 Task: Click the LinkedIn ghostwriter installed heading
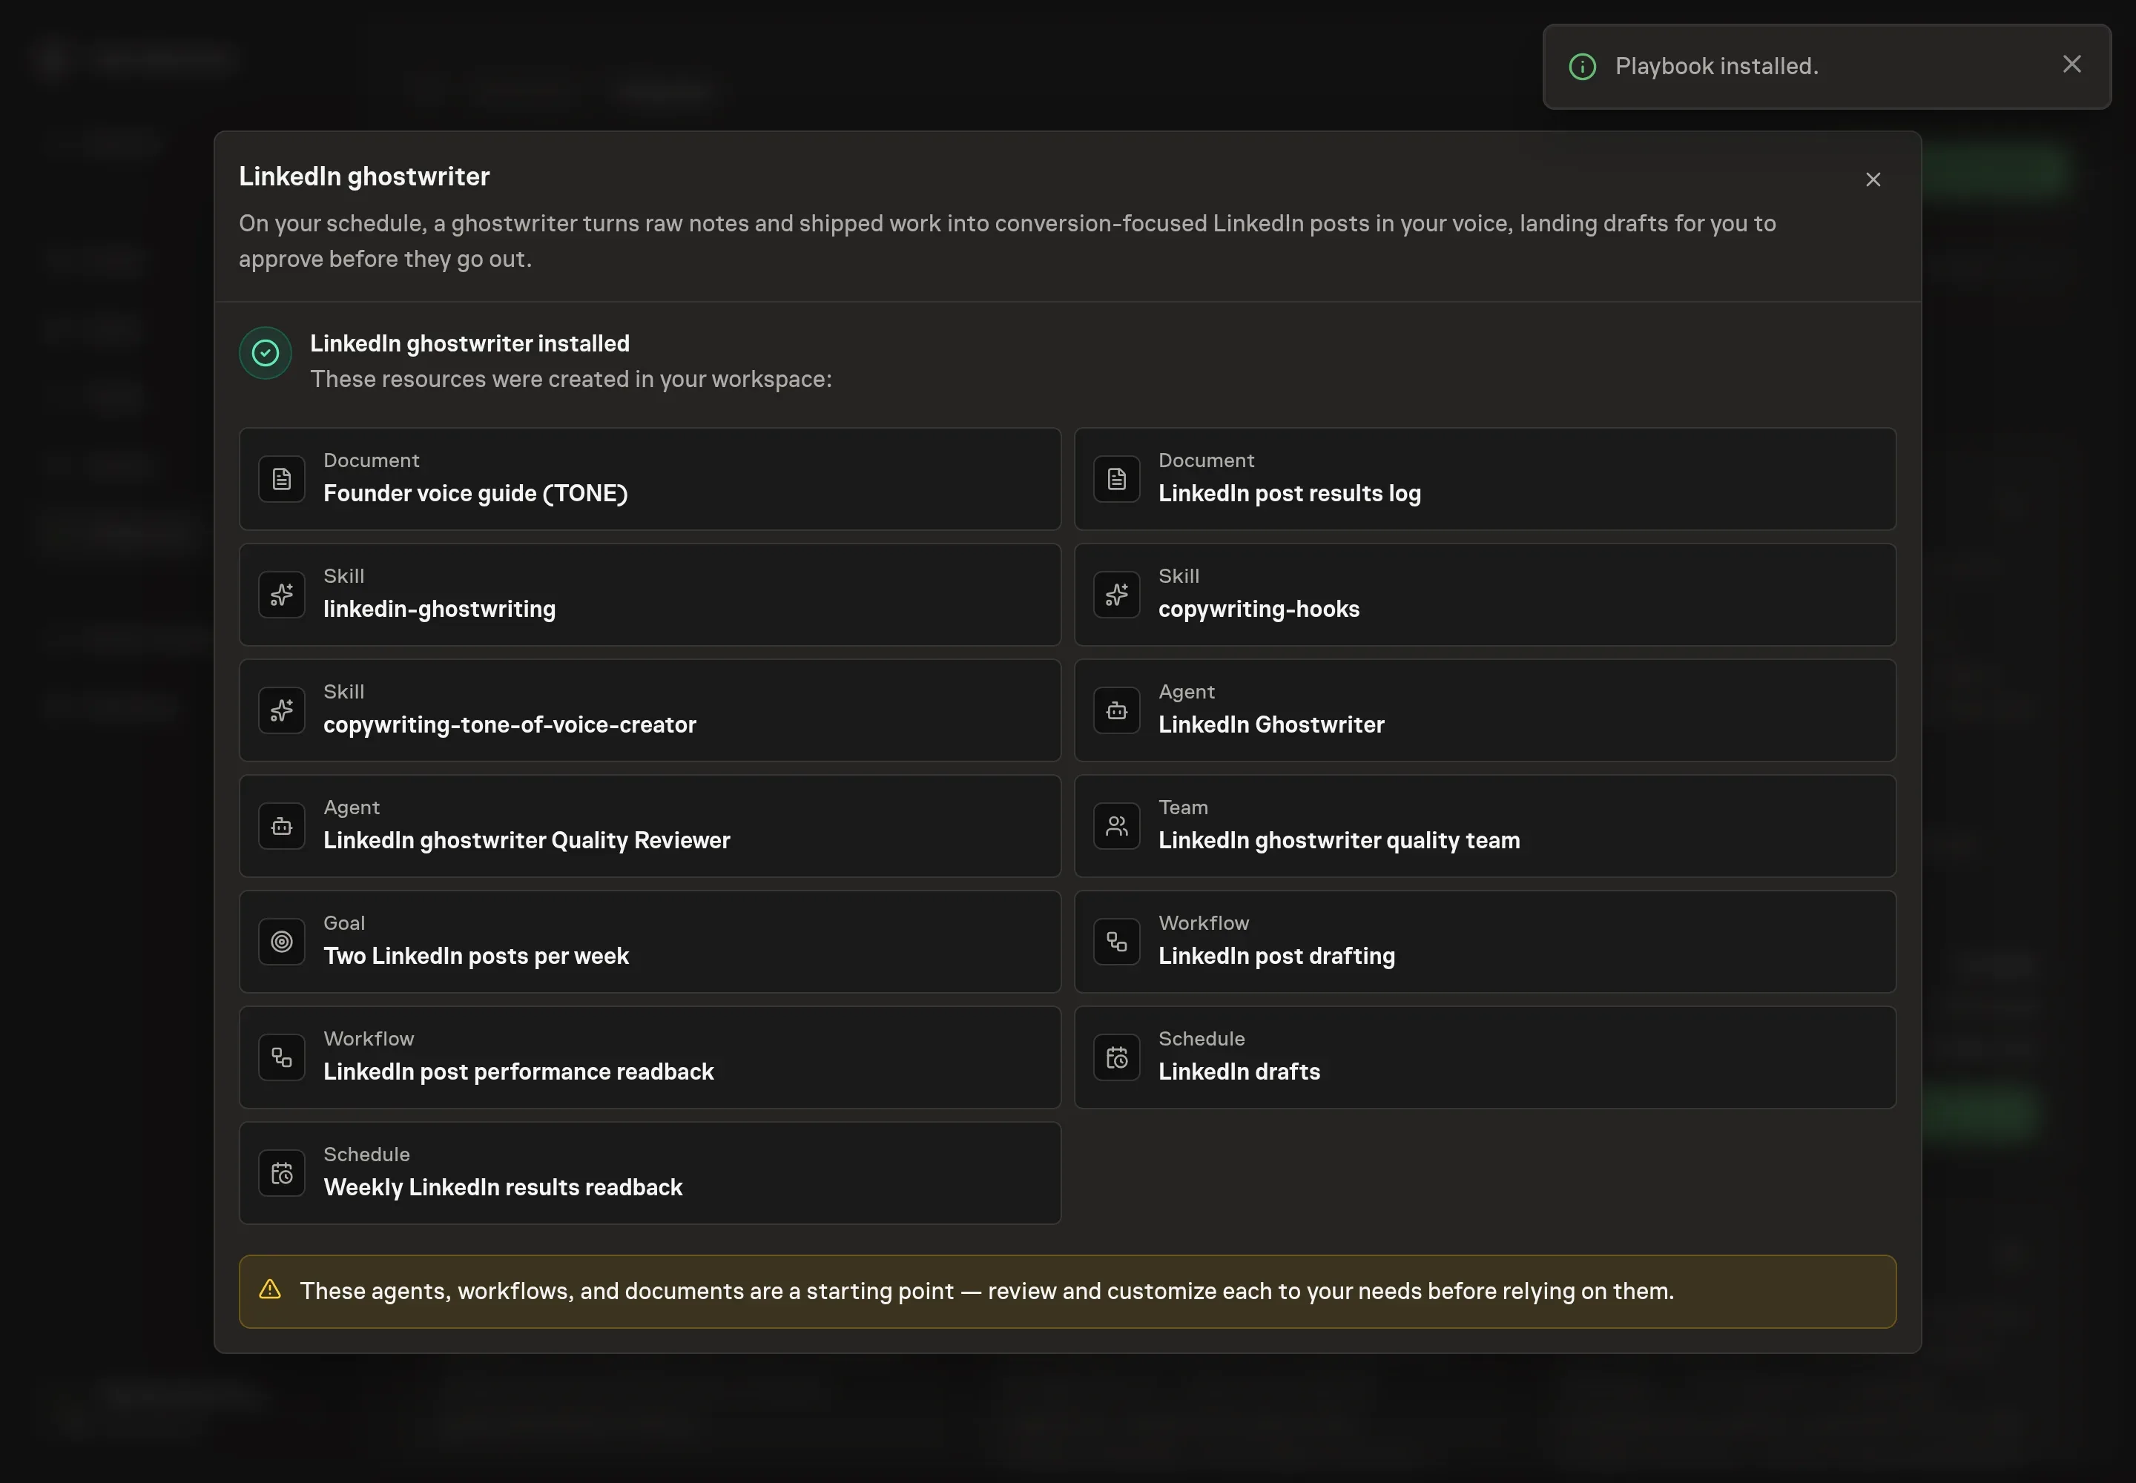tap(469, 344)
